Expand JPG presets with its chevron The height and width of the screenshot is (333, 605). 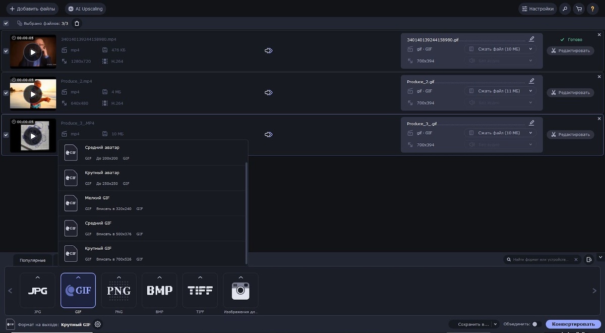37,277
